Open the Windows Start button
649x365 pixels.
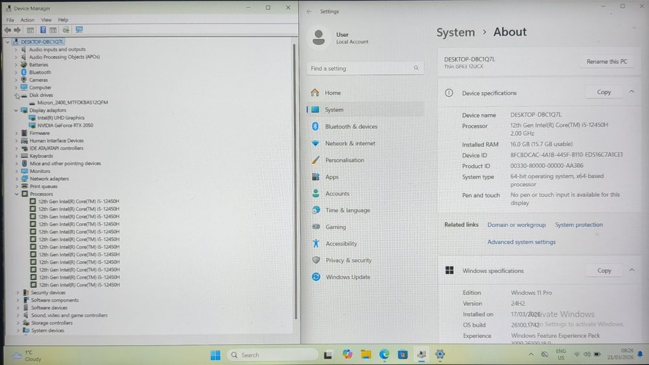(x=215, y=355)
